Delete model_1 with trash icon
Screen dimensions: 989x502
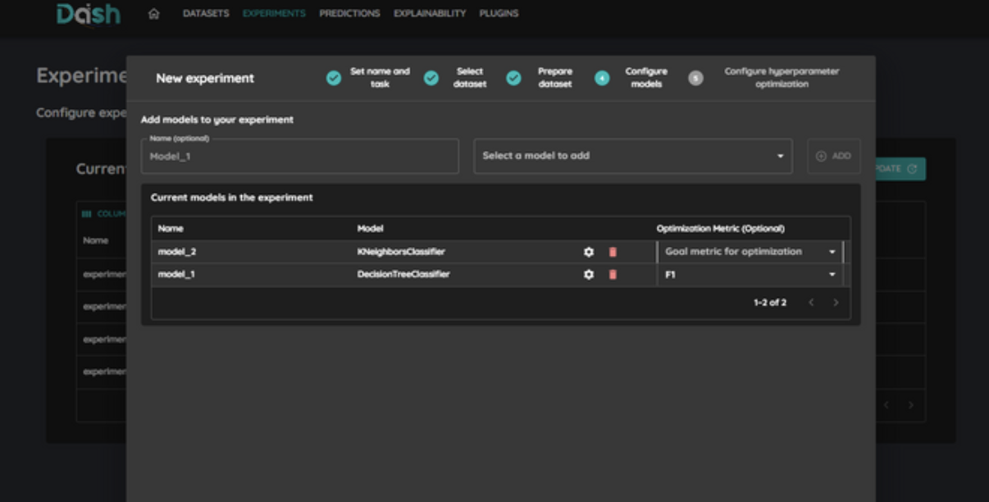pyautogui.click(x=612, y=274)
